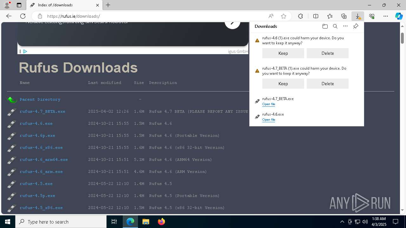Open Browser essentials icon

(x=372, y=16)
